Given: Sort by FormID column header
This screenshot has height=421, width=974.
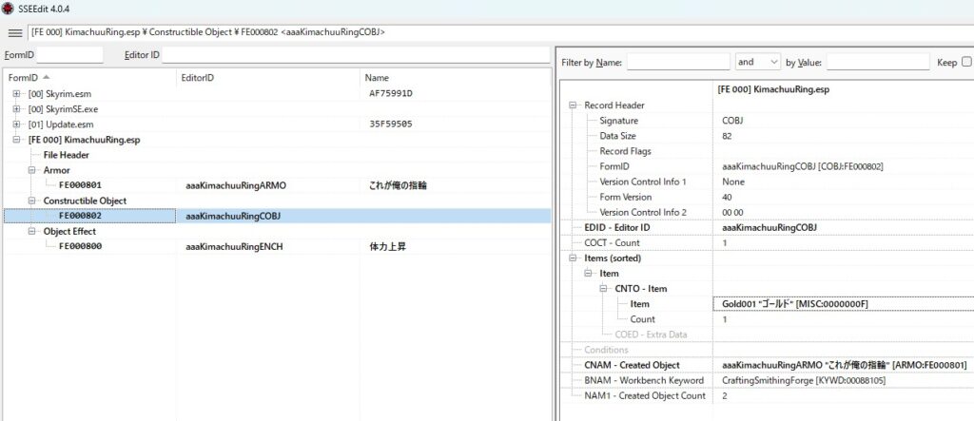Looking at the screenshot, I should coord(29,77).
